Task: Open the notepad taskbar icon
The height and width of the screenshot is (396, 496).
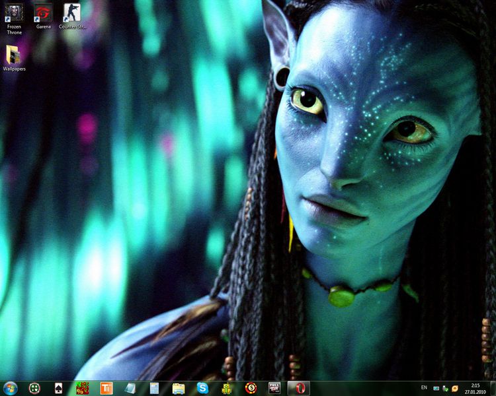Action: point(130,389)
